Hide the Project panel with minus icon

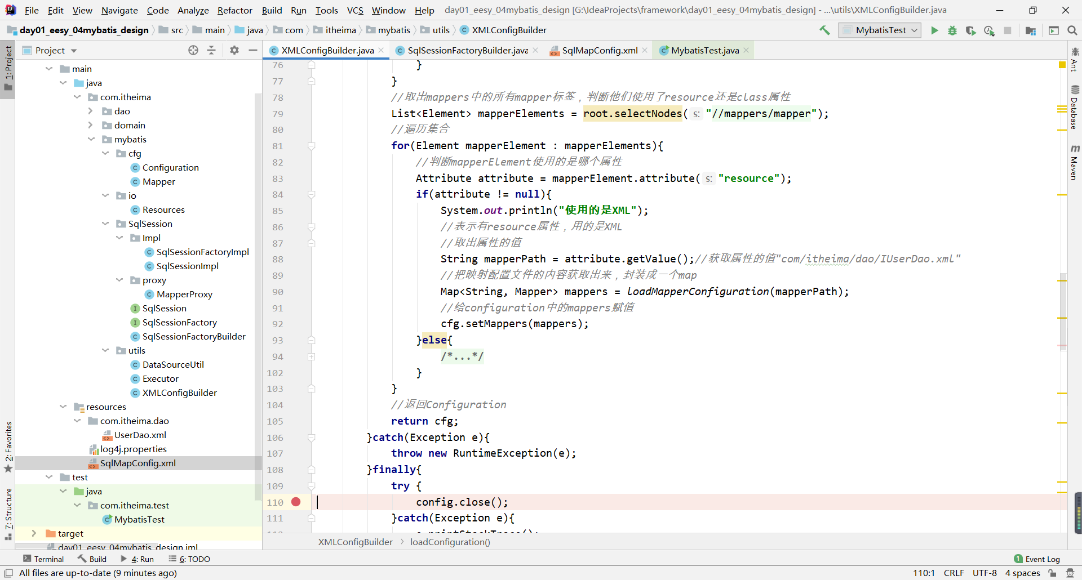[253, 50]
